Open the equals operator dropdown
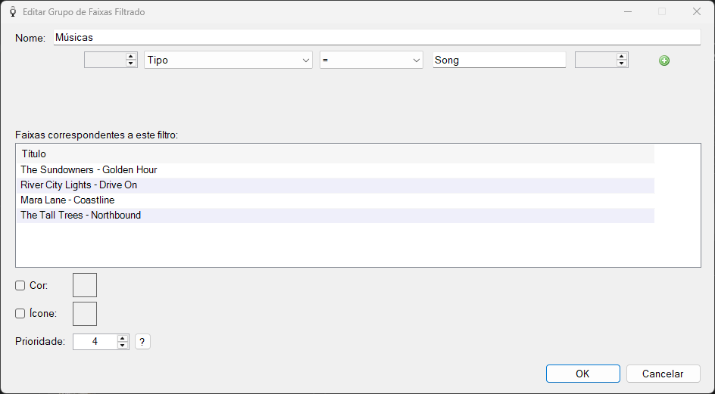This screenshot has width=715, height=394. pyautogui.click(x=371, y=60)
